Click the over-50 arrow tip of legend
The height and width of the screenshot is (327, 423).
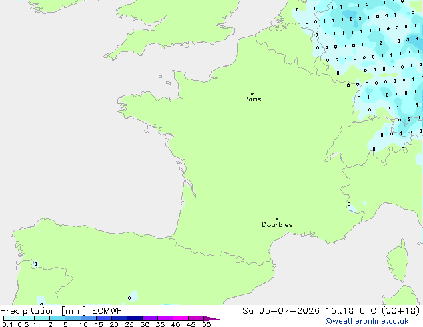point(211,318)
